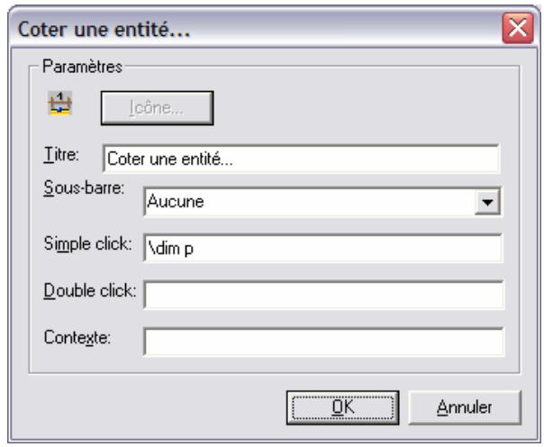
Task: Focus the Simple click command field
Action: click(x=323, y=248)
